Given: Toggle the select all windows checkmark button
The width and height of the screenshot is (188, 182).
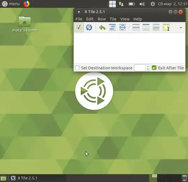Looking at the screenshot, I should [x=79, y=27].
